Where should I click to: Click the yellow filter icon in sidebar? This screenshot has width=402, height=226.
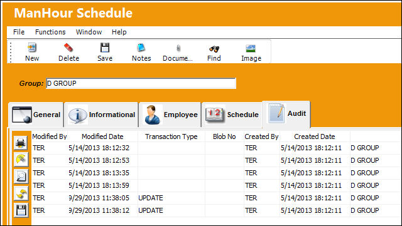coord(21,160)
